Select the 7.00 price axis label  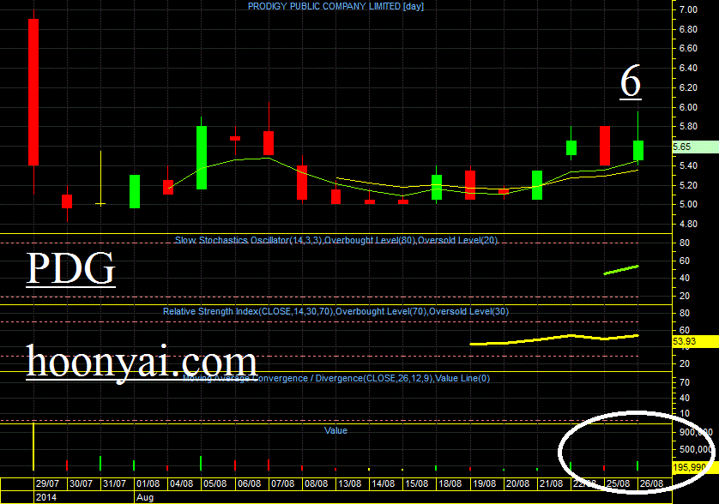(x=688, y=9)
